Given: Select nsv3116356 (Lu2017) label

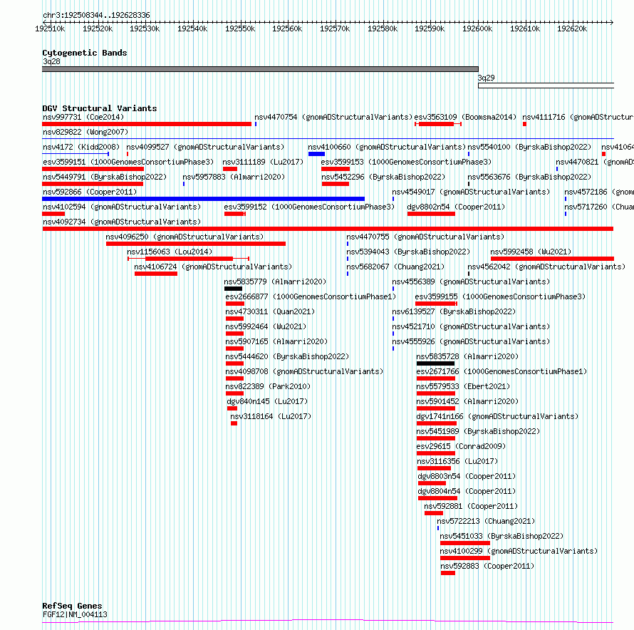Looking at the screenshot, I should (457, 461).
